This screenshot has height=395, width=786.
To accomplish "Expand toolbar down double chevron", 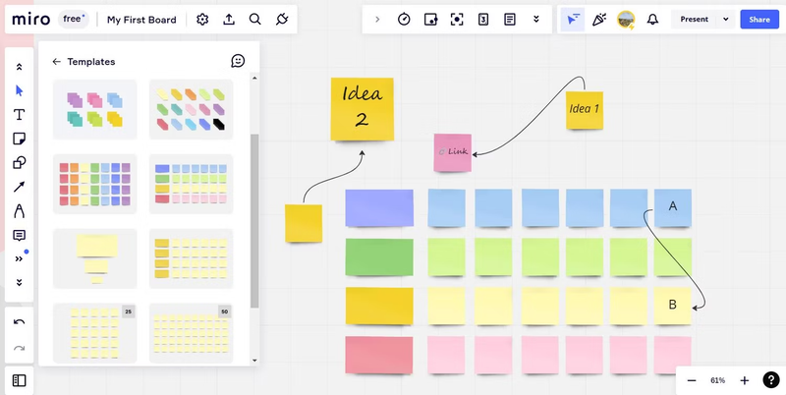I will pyautogui.click(x=19, y=283).
